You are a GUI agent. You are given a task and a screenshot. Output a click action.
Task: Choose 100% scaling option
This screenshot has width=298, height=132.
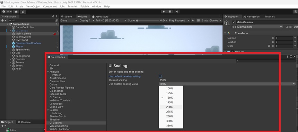pos(171,88)
